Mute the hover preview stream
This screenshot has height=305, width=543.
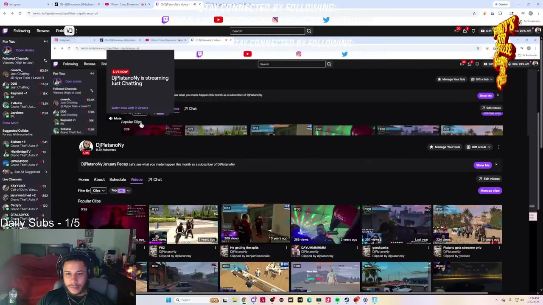point(115,119)
